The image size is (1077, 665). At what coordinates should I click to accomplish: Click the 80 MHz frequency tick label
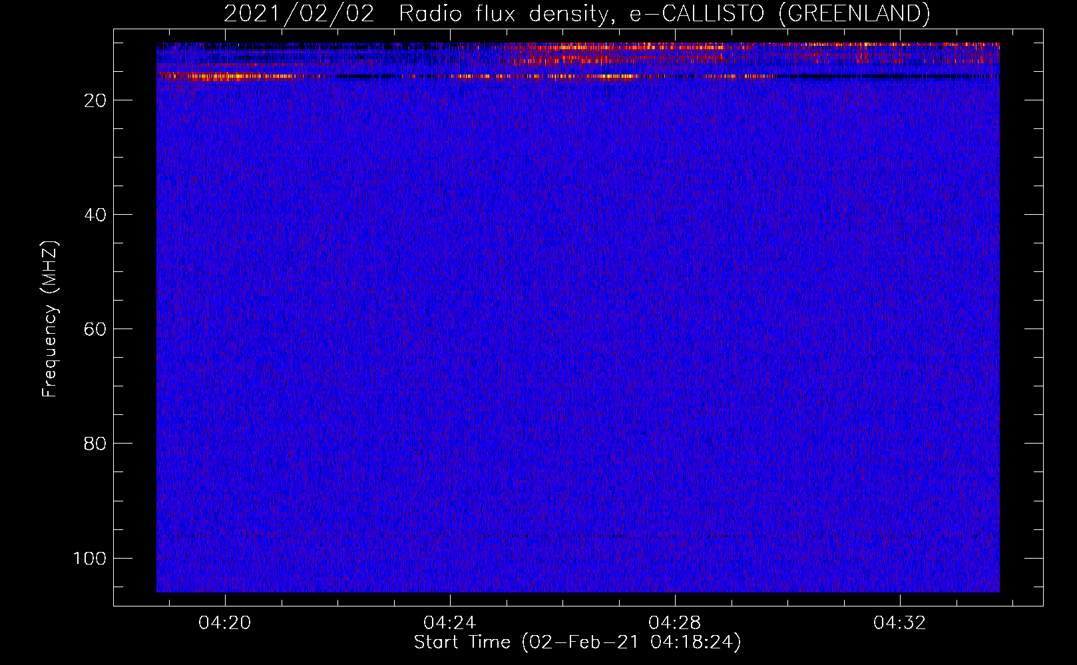coord(95,444)
